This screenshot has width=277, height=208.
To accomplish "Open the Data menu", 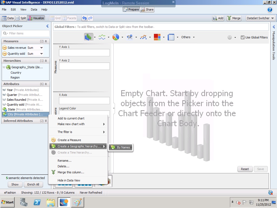I will [x=34, y=9].
